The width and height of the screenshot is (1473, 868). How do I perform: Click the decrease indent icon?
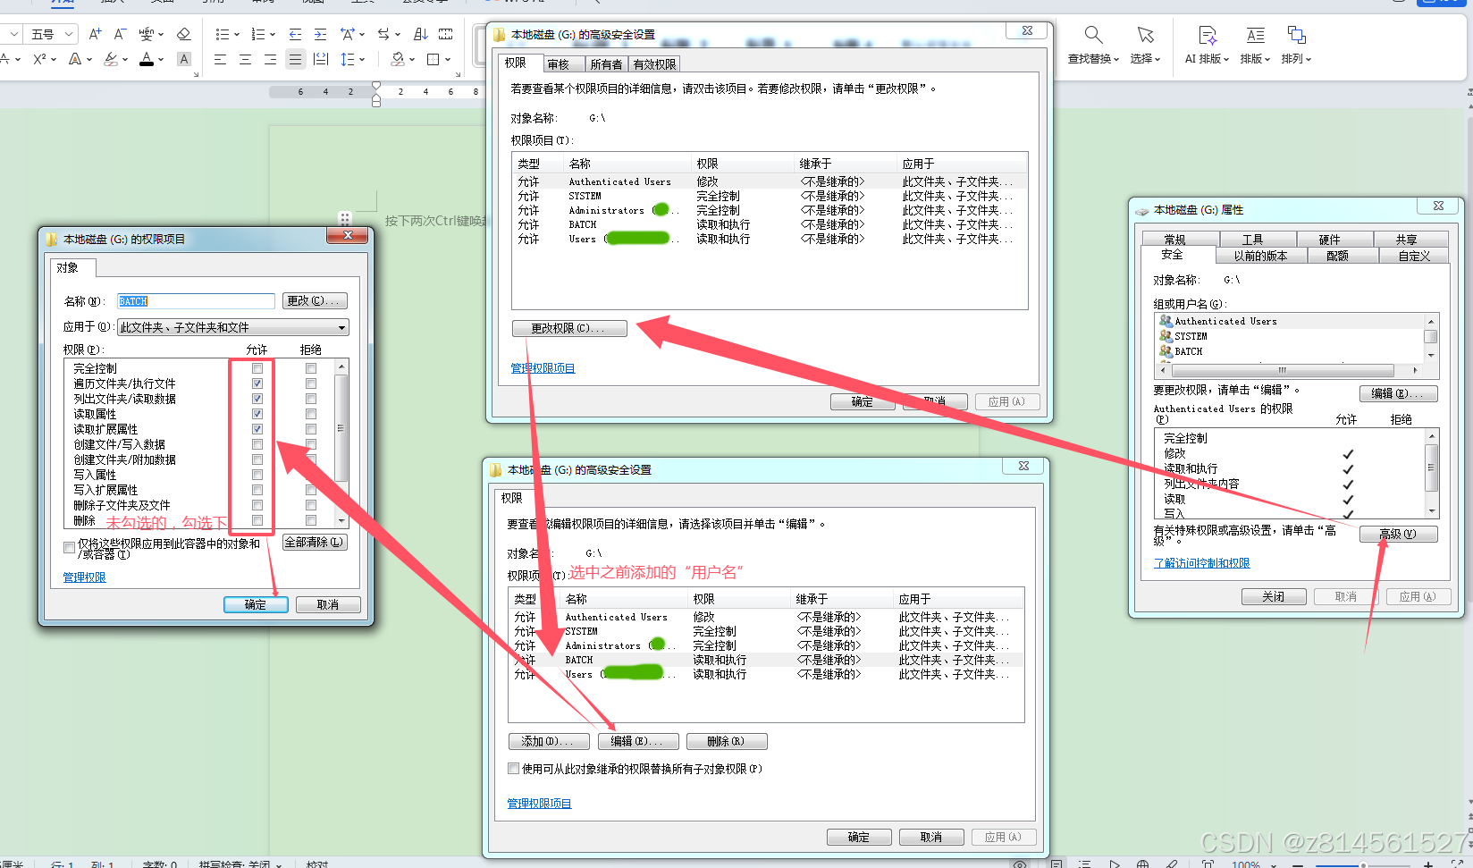(295, 34)
